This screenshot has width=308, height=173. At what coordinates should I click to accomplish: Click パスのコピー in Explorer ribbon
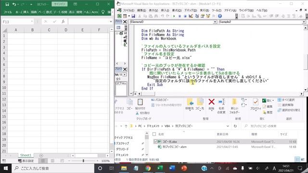[x=160, y=100]
